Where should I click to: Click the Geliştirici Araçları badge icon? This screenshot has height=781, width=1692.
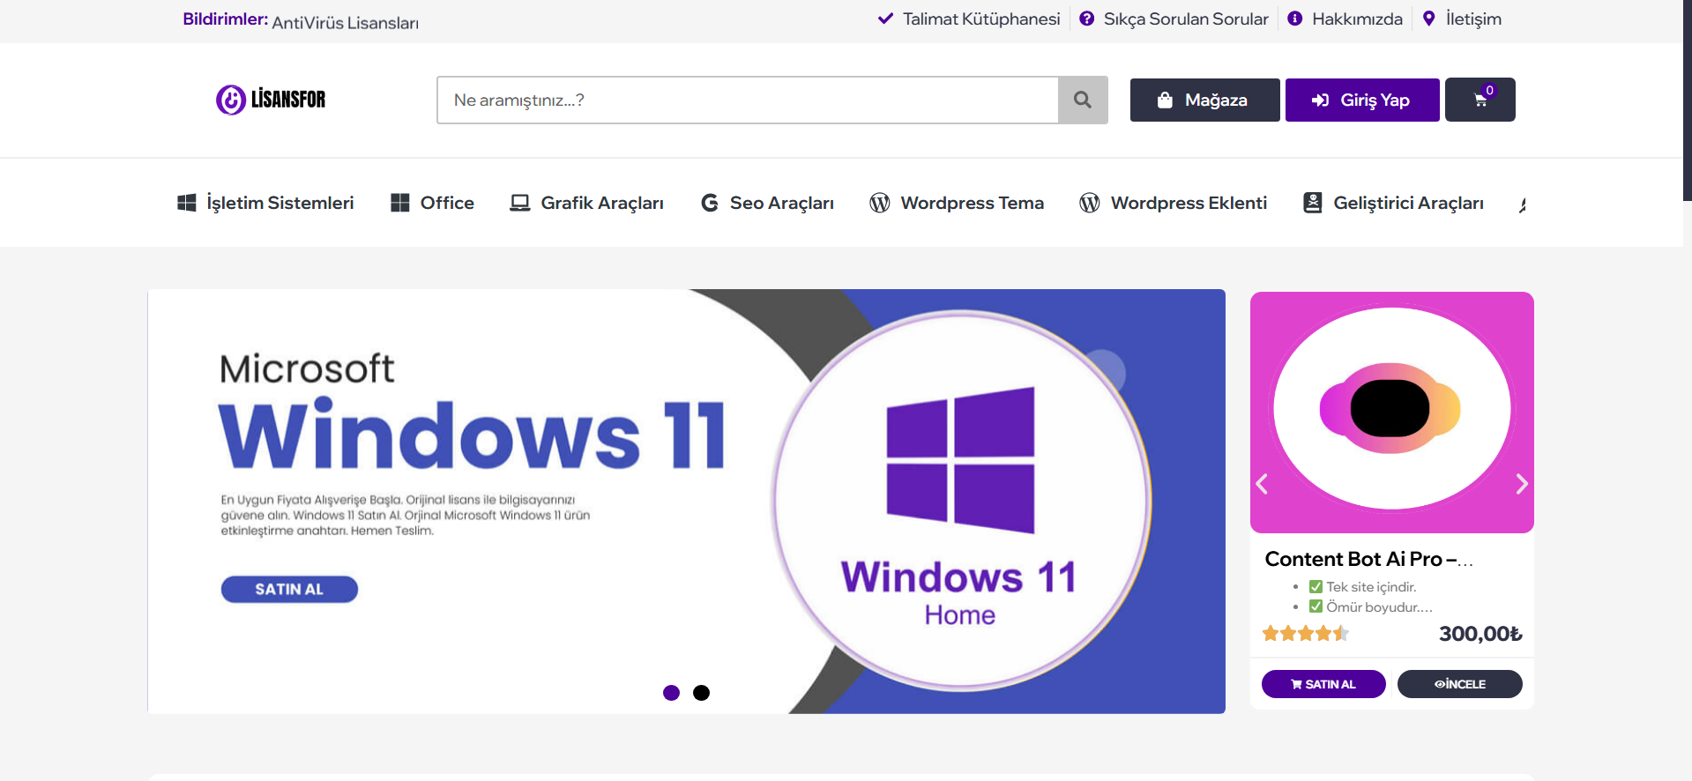(1313, 203)
